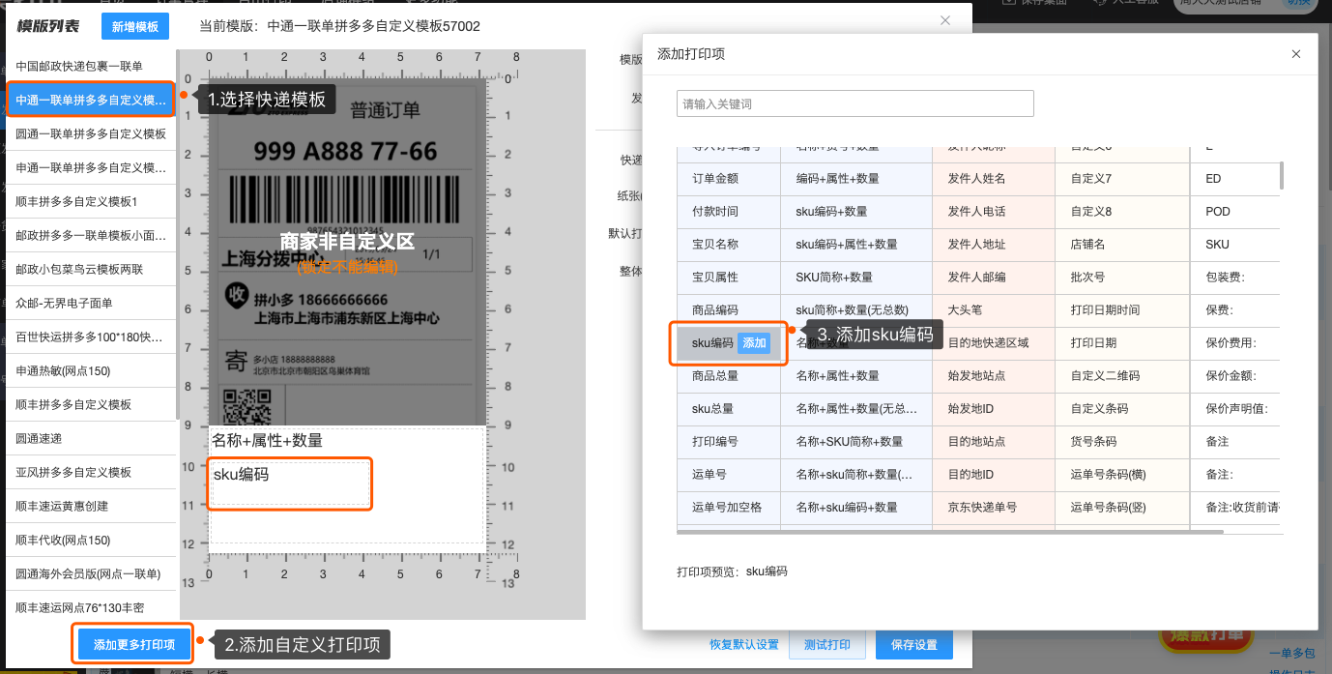Click the 恢复默认设置 link
Image resolution: width=1332 pixels, height=674 pixels.
click(743, 645)
